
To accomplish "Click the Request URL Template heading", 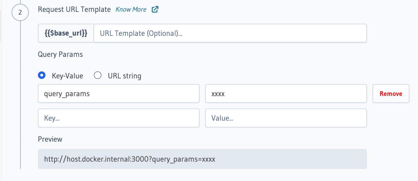I will click(74, 9).
